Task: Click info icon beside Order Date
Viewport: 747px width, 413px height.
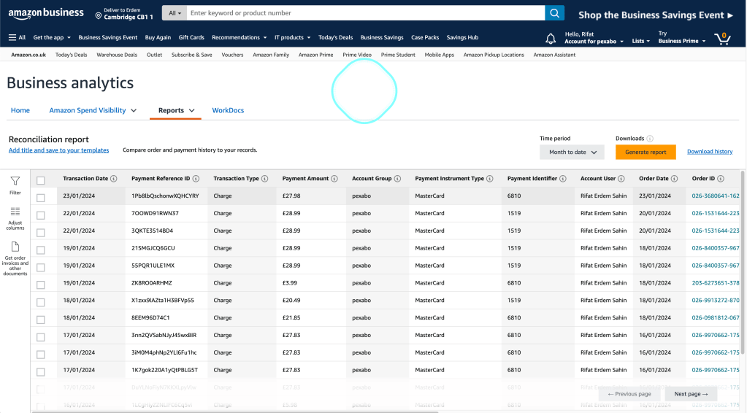Action: [x=674, y=179]
